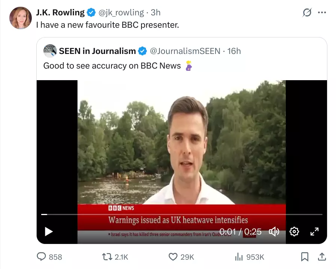336x269 pixels.
Task: Open J.K. Rowling's profile avatar
Action: (x=21, y=18)
